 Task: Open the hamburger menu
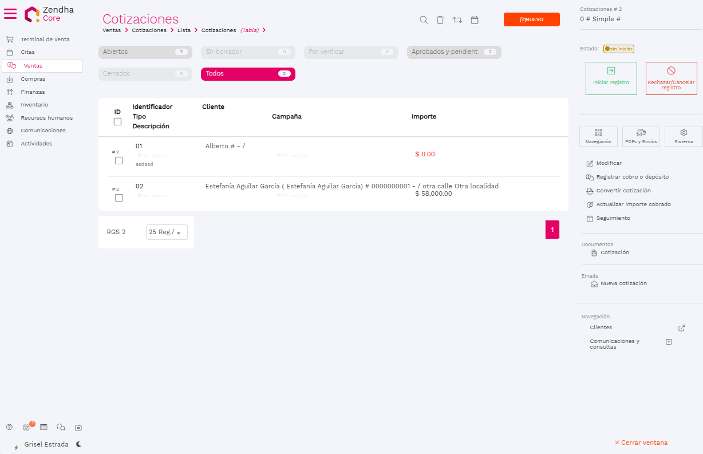coord(10,13)
